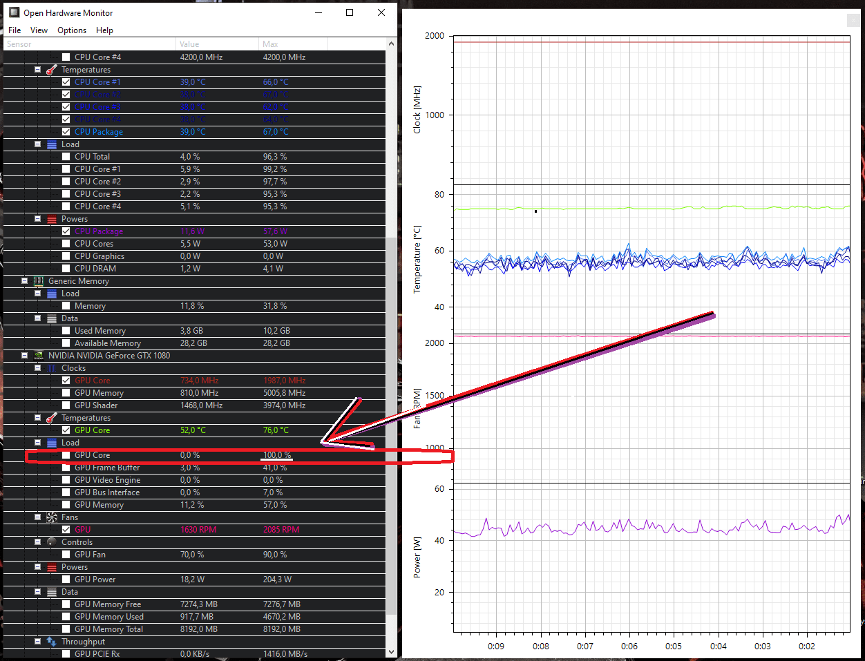Select the GPU Video Engine row
The height and width of the screenshot is (661, 865).
click(194, 480)
